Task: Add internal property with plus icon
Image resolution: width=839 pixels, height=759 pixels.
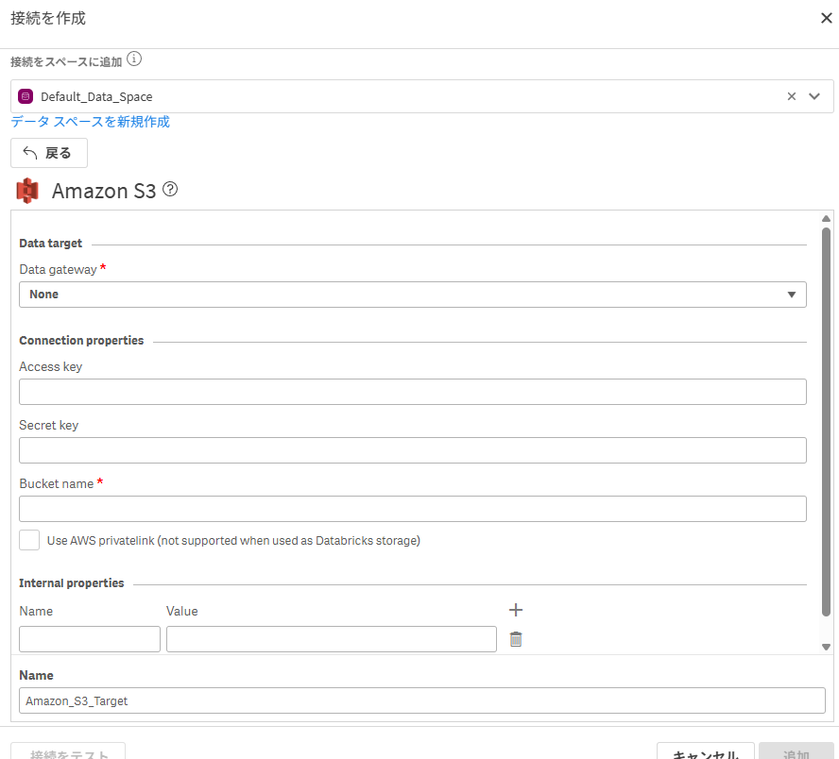Action: tap(516, 610)
